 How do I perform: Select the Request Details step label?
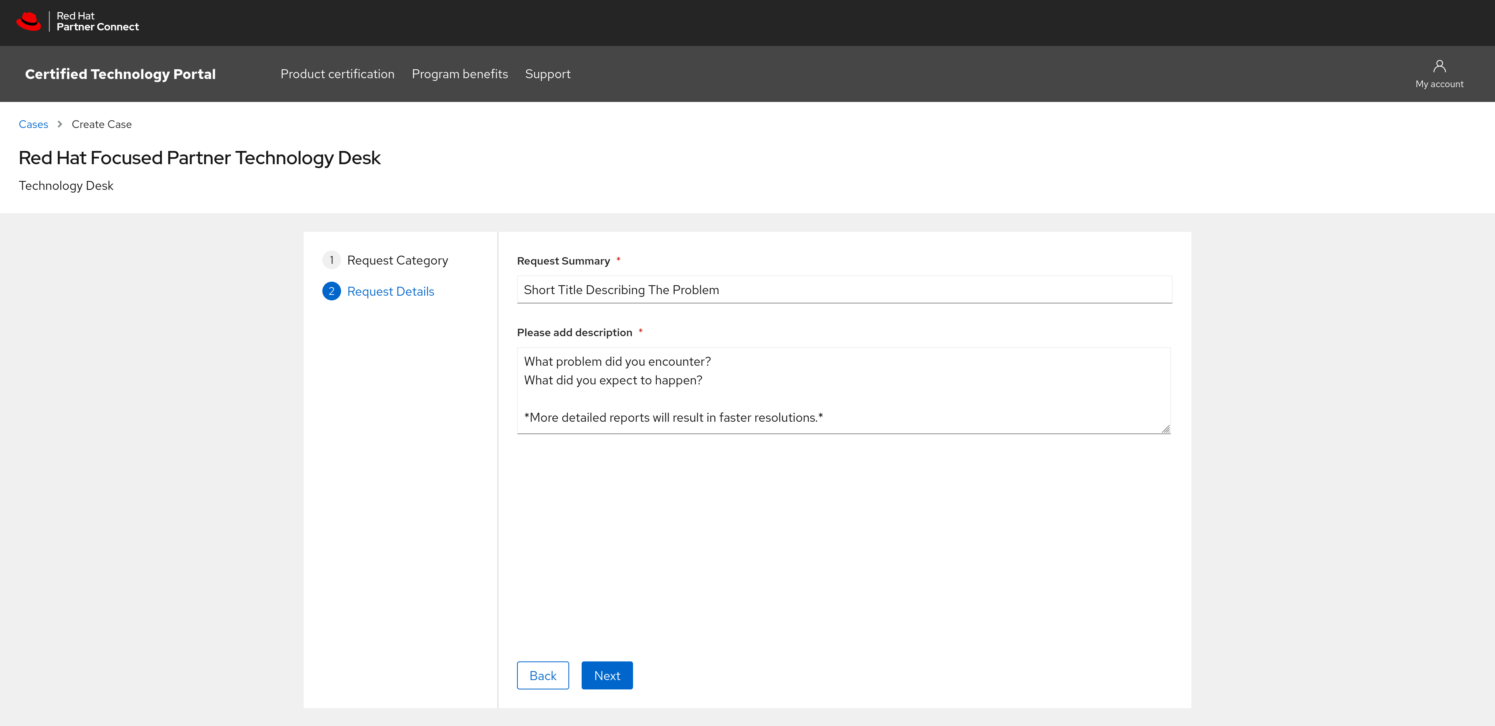tap(390, 291)
